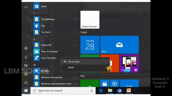Open the Weather app icon
Screen dimensions: 172x96
click(x=37, y=71)
